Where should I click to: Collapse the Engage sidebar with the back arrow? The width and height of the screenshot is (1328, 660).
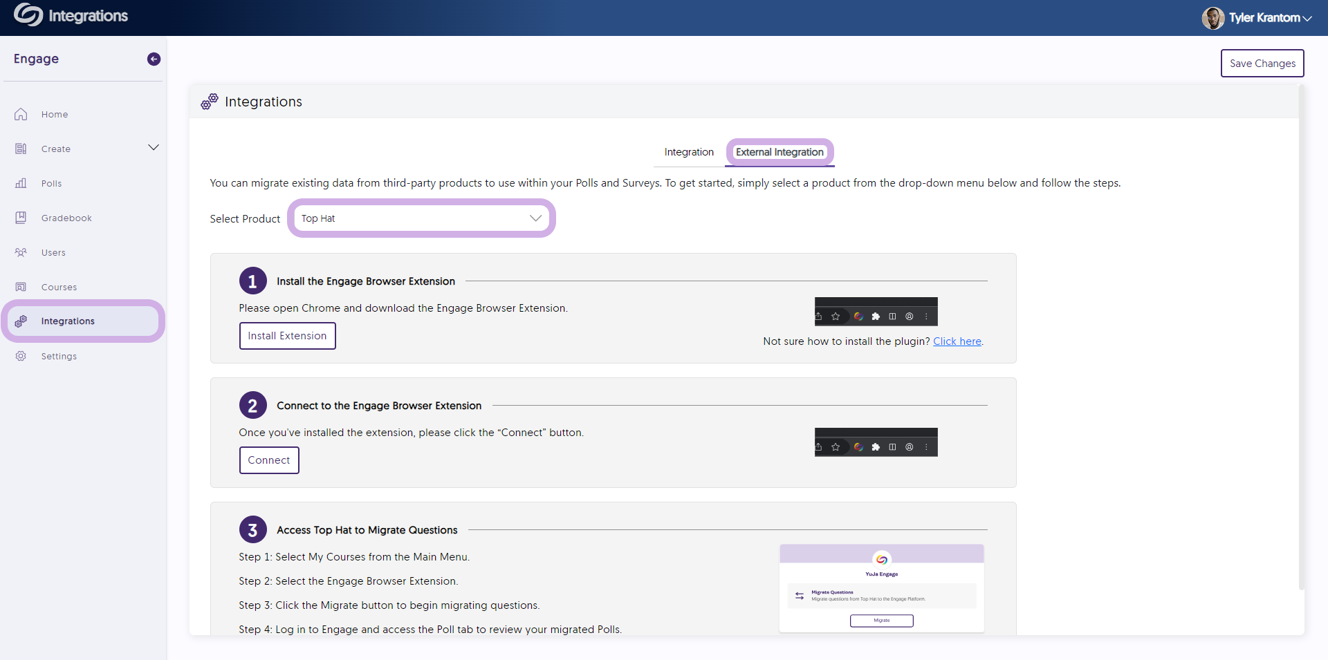[154, 59]
